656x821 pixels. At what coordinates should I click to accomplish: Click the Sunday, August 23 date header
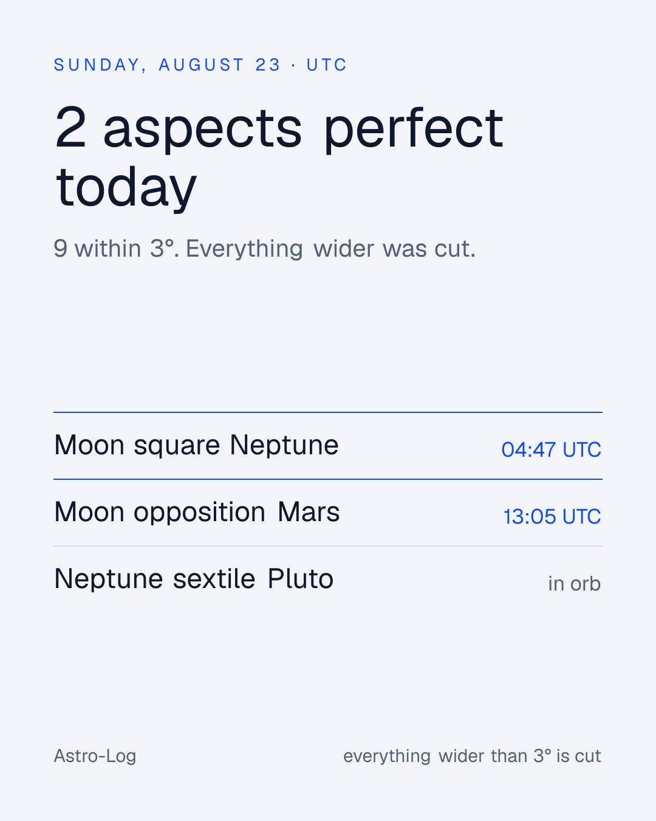(200, 64)
